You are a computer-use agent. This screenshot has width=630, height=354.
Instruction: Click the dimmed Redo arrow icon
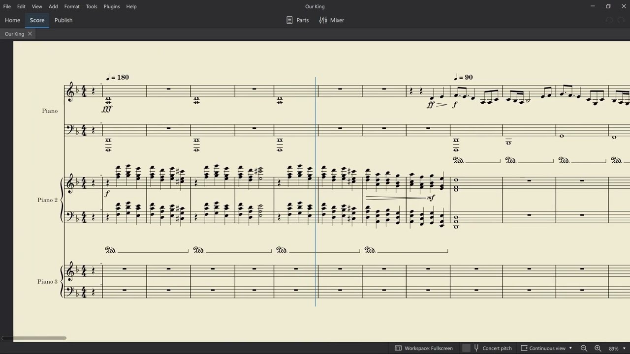[622, 20]
